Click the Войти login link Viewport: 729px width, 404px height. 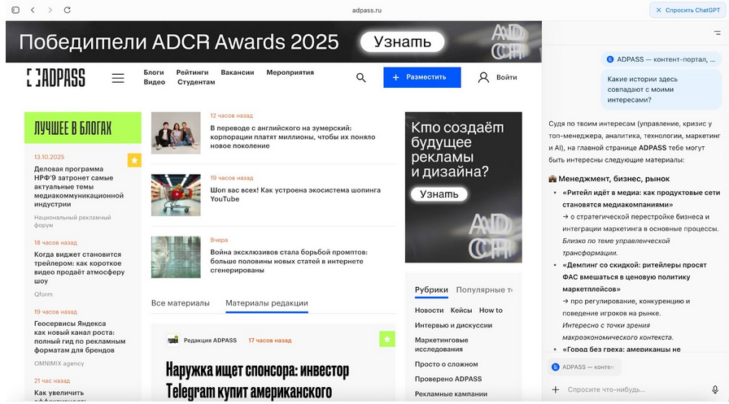tap(497, 77)
